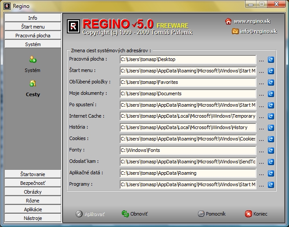
Task: Browse folder for Fonty via ... button
Action: pos(261,151)
